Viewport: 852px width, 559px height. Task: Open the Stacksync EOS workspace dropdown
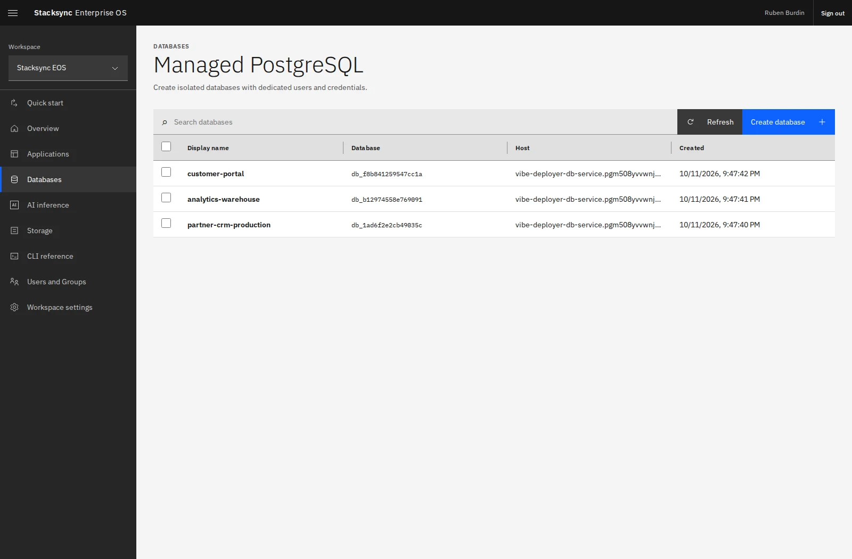point(68,68)
